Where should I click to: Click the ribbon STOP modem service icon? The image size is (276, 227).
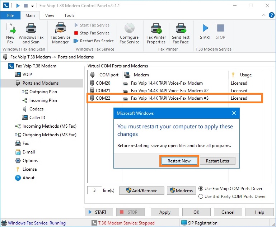(220, 31)
